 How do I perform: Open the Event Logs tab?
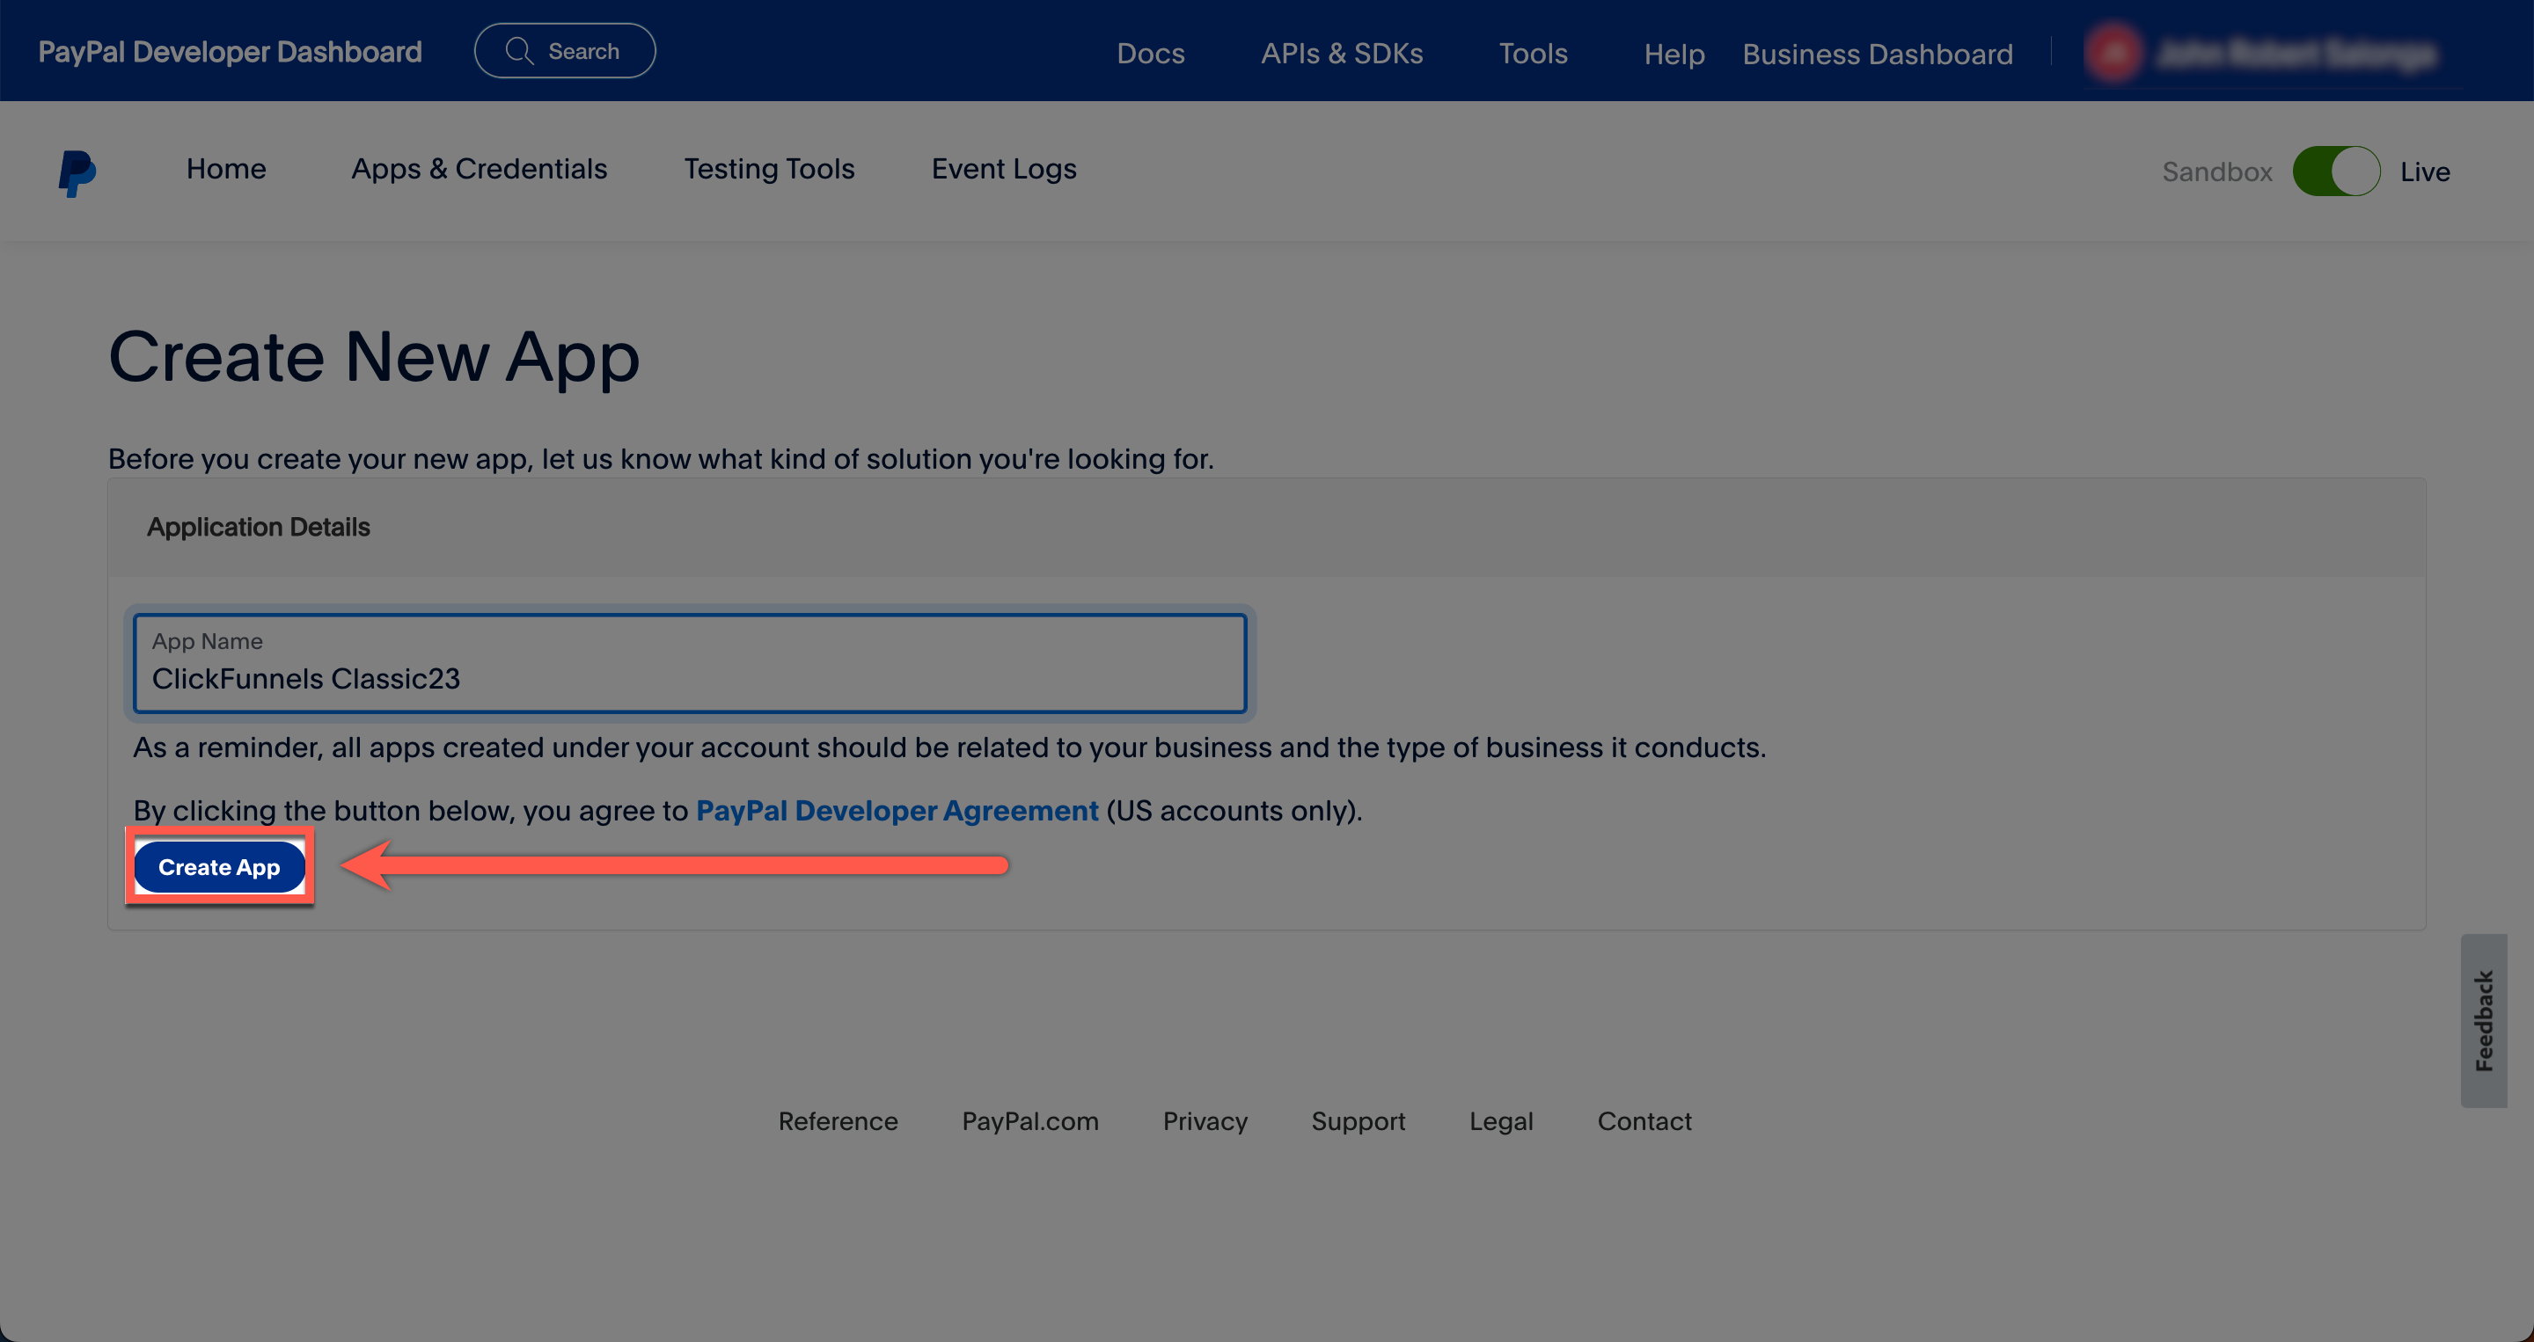1003,169
